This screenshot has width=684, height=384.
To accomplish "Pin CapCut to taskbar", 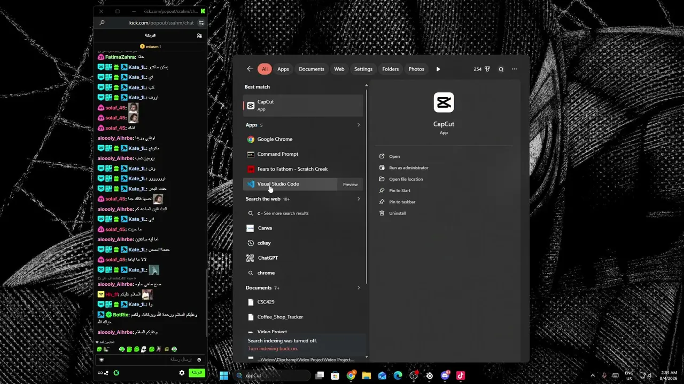I will click(x=402, y=202).
